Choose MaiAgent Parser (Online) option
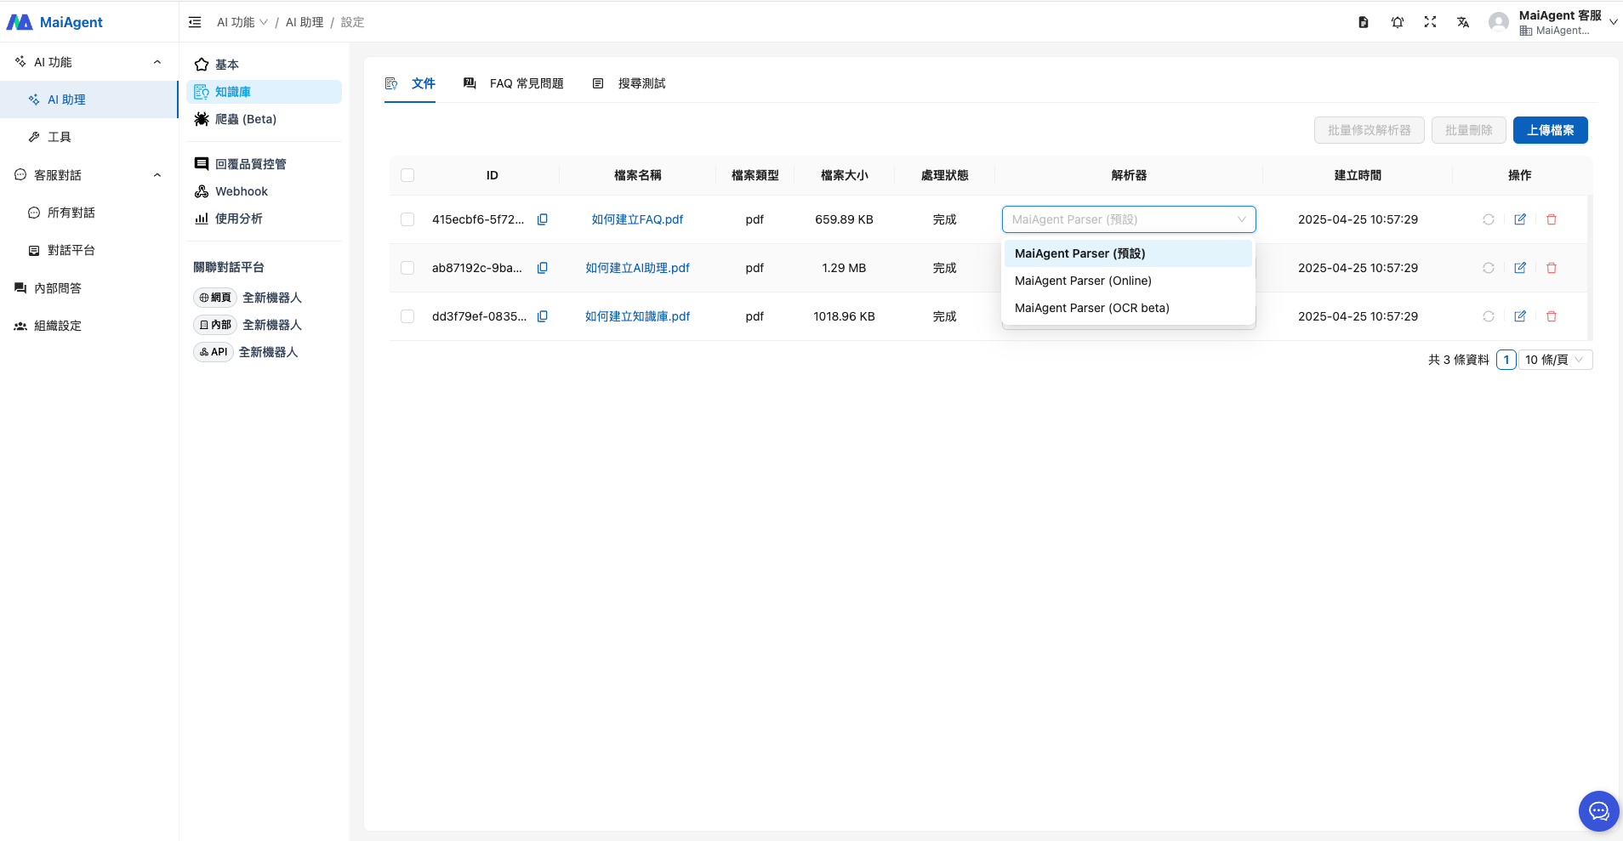Image resolution: width=1623 pixels, height=841 pixels. [x=1083, y=281]
